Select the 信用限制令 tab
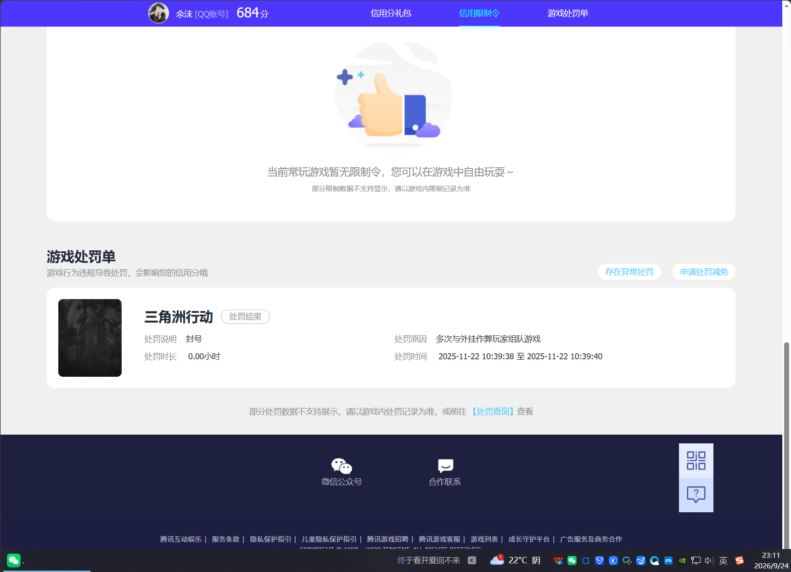The height and width of the screenshot is (572, 791). (x=479, y=13)
